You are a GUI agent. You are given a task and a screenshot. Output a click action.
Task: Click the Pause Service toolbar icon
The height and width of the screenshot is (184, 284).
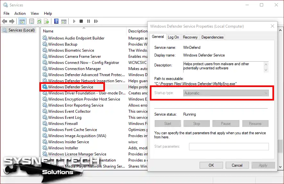point(89,22)
